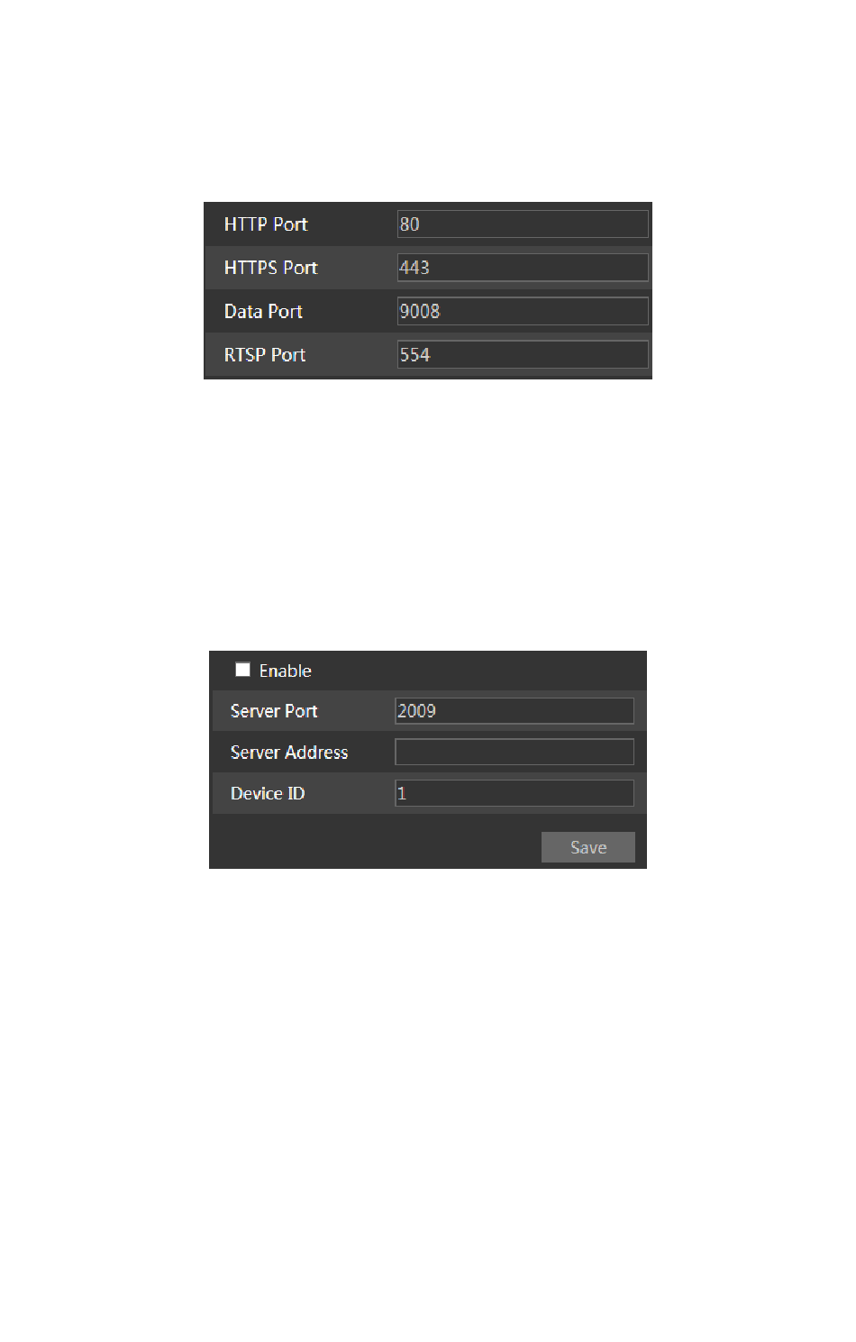Click the empty Server Address field
Viewport: 856px width, 1342px height.
pos(515,752)
